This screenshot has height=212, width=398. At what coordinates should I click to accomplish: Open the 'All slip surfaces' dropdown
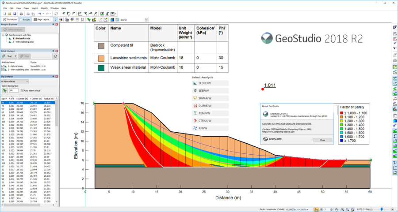tap(15, 82)
